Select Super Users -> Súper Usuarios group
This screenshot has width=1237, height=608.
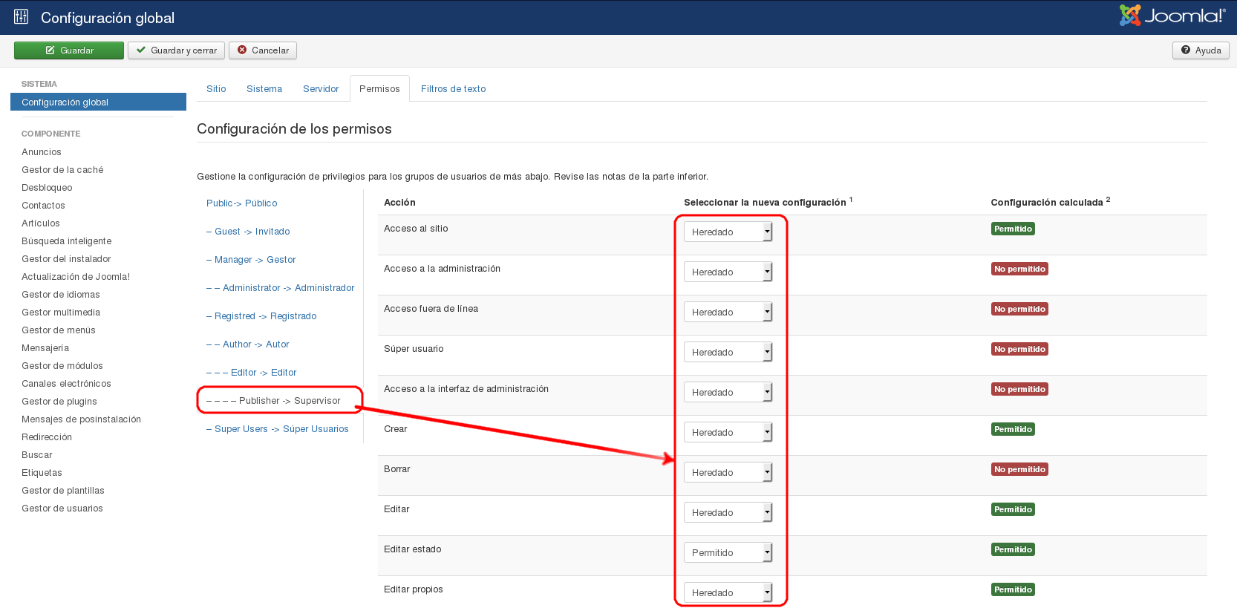point(281,429)
